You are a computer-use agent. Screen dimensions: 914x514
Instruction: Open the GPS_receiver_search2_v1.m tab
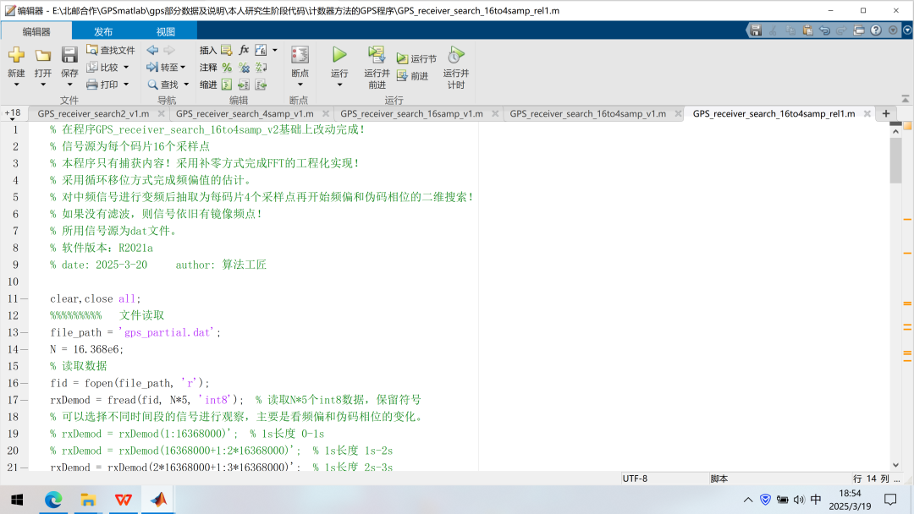pos(93,113)
